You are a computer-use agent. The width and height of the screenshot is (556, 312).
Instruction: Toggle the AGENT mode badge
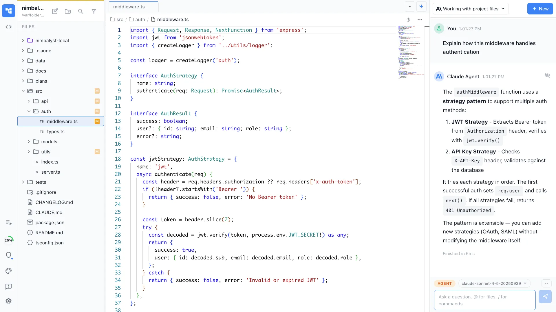445,283
